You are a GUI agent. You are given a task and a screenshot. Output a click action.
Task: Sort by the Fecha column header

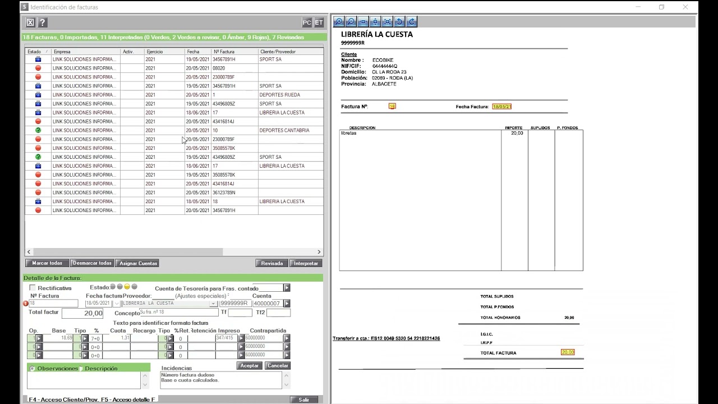198,52
